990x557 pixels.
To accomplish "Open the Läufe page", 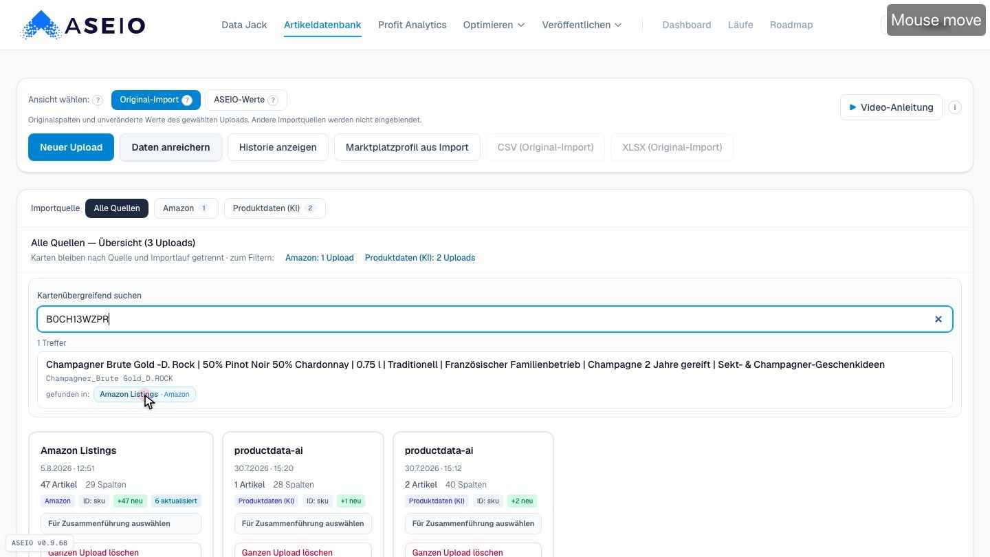I will tap(740, 25).
